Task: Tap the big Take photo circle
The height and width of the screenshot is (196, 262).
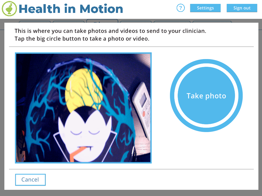Action: coord(206,96)
